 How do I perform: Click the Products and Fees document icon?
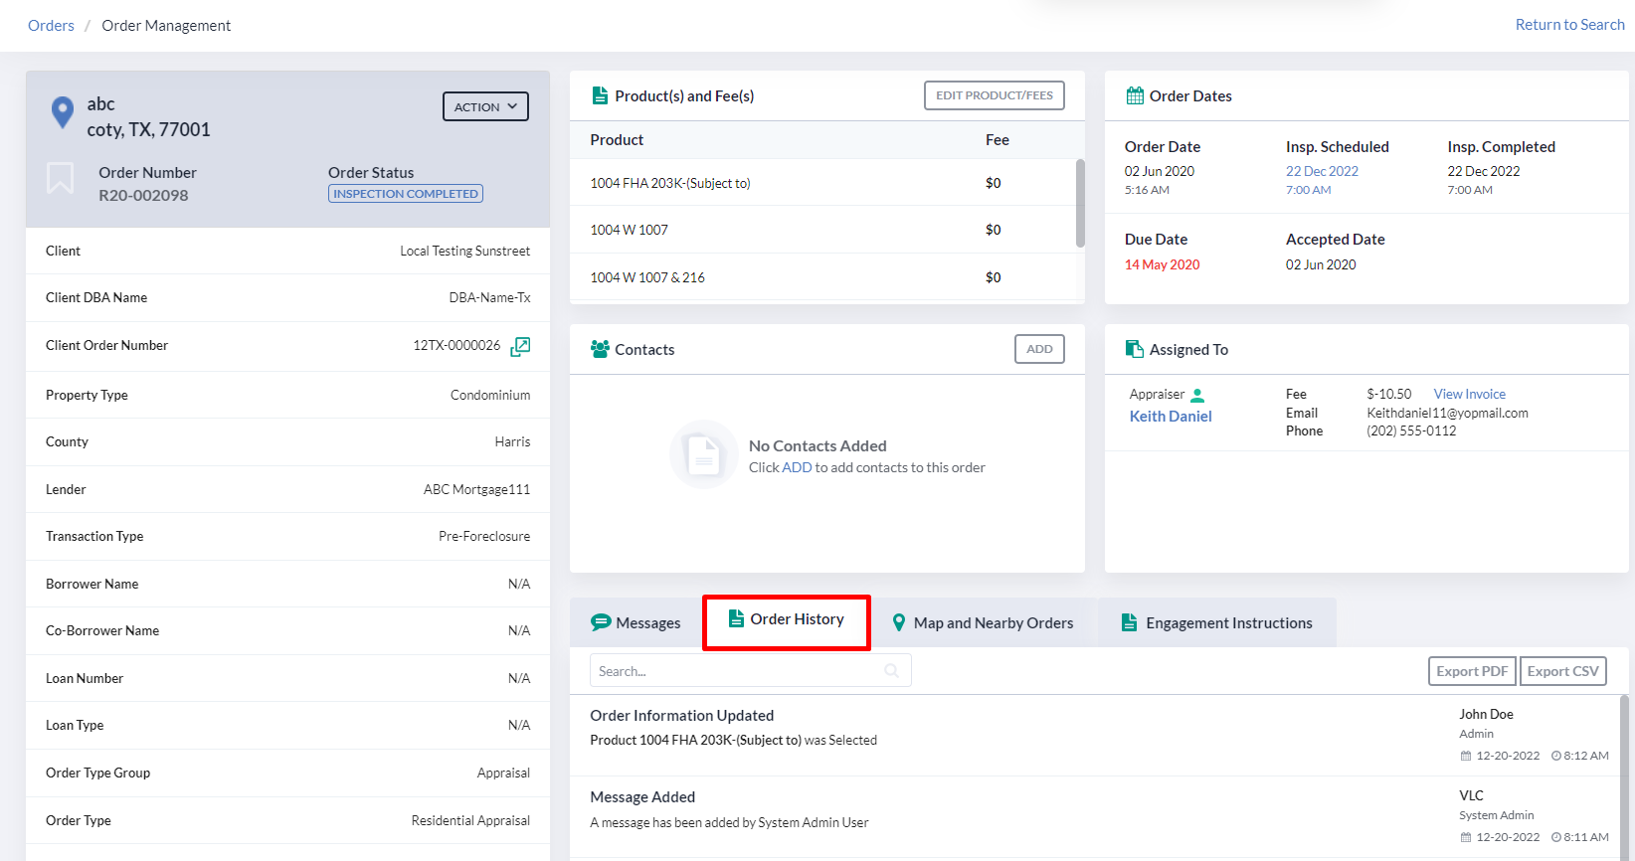click(600, 95)
